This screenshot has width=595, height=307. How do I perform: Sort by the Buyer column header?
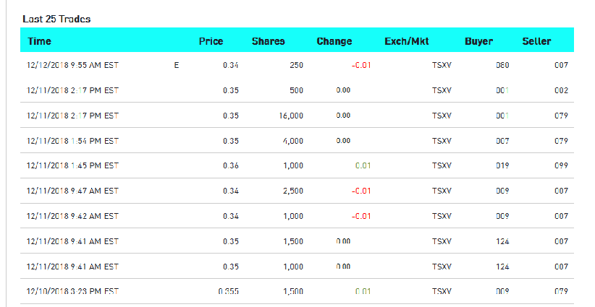(478, 42)
